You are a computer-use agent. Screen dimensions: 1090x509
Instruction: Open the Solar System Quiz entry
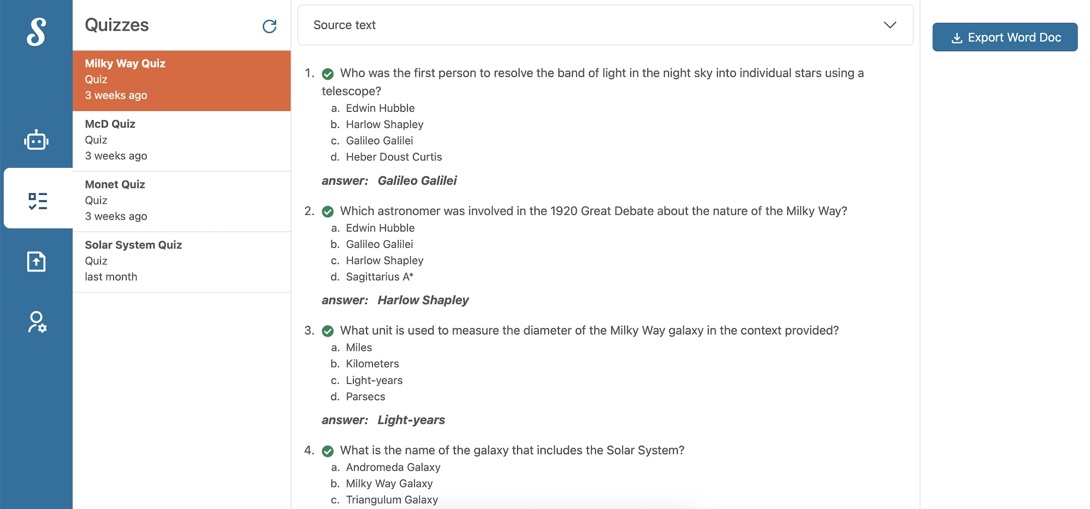181,262
